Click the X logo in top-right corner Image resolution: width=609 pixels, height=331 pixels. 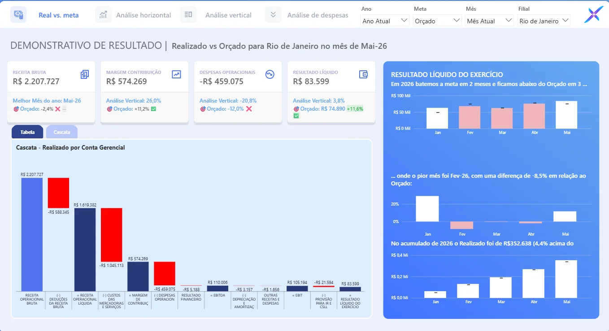[593, 15]
